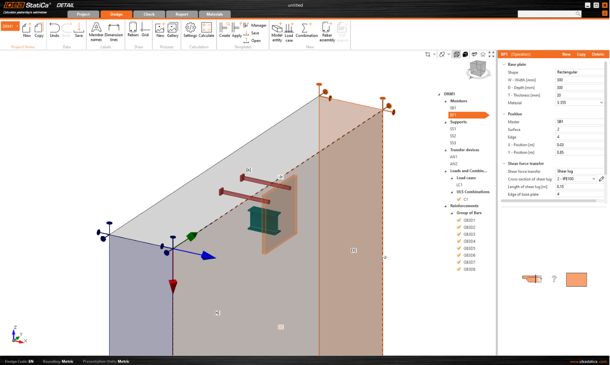Collapse the Base plate property section
Viewport: 610px width, 365px height.
[504, 65]
